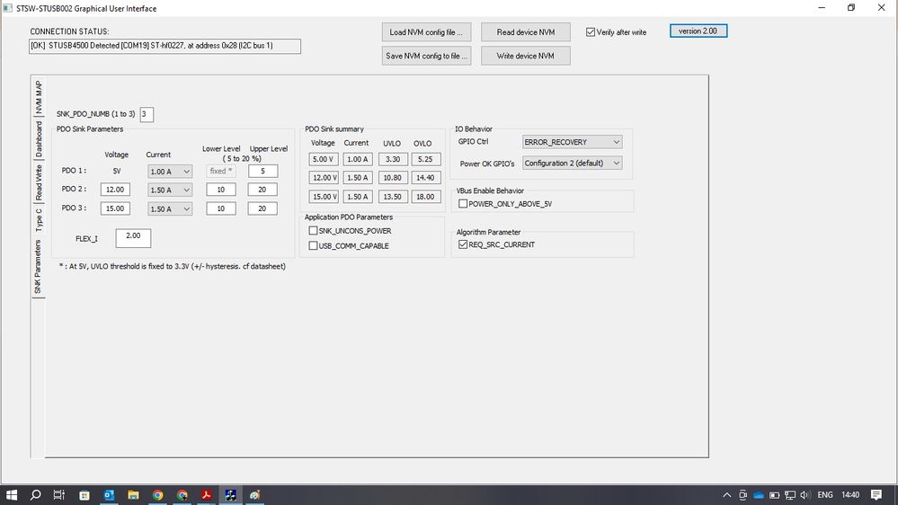Screen dimensions: 898x505
Task: Click the FLEX_I value field
Action: (x=133, y=238)
